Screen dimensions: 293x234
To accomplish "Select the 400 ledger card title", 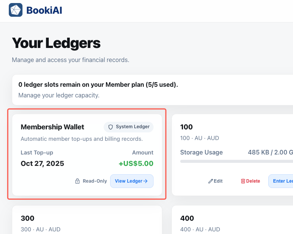I will 187,218.
